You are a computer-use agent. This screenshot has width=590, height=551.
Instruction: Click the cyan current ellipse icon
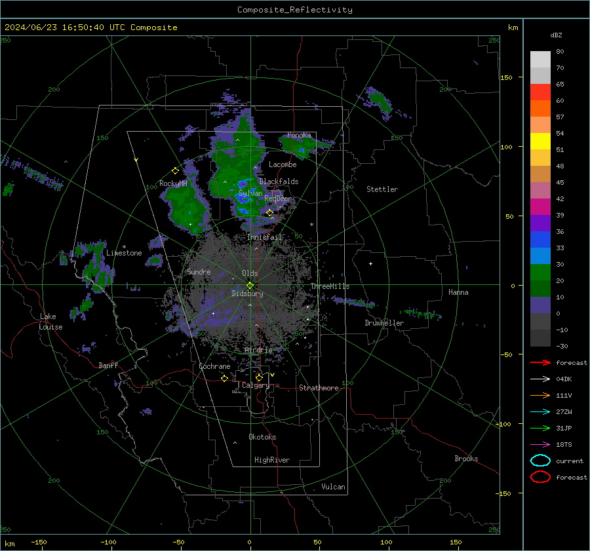(540, 461)
